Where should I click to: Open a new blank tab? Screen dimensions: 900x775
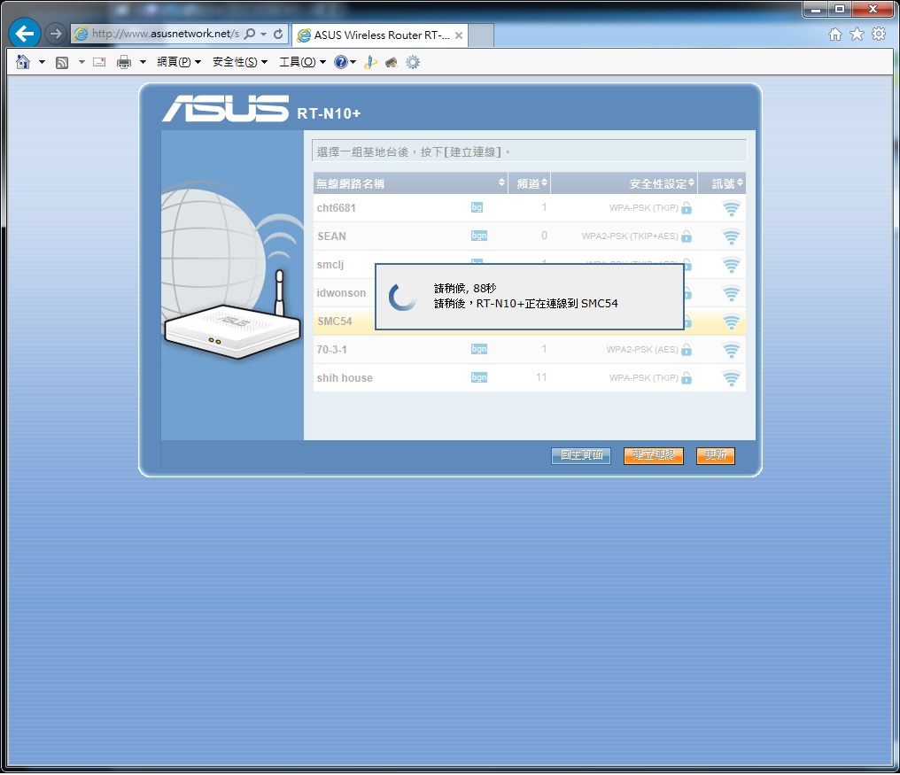pyautogui.click(x=481, y=35)
